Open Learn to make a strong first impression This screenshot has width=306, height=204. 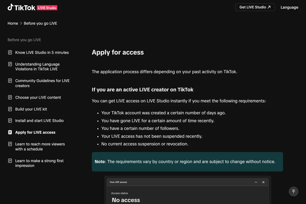39,163
